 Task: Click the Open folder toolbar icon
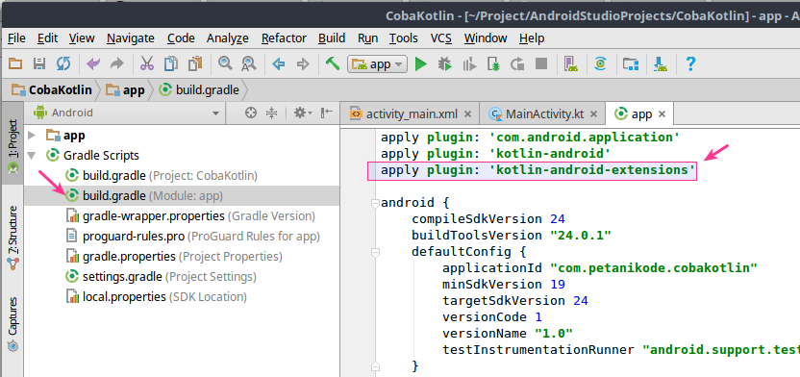click(x=15, y=63)
